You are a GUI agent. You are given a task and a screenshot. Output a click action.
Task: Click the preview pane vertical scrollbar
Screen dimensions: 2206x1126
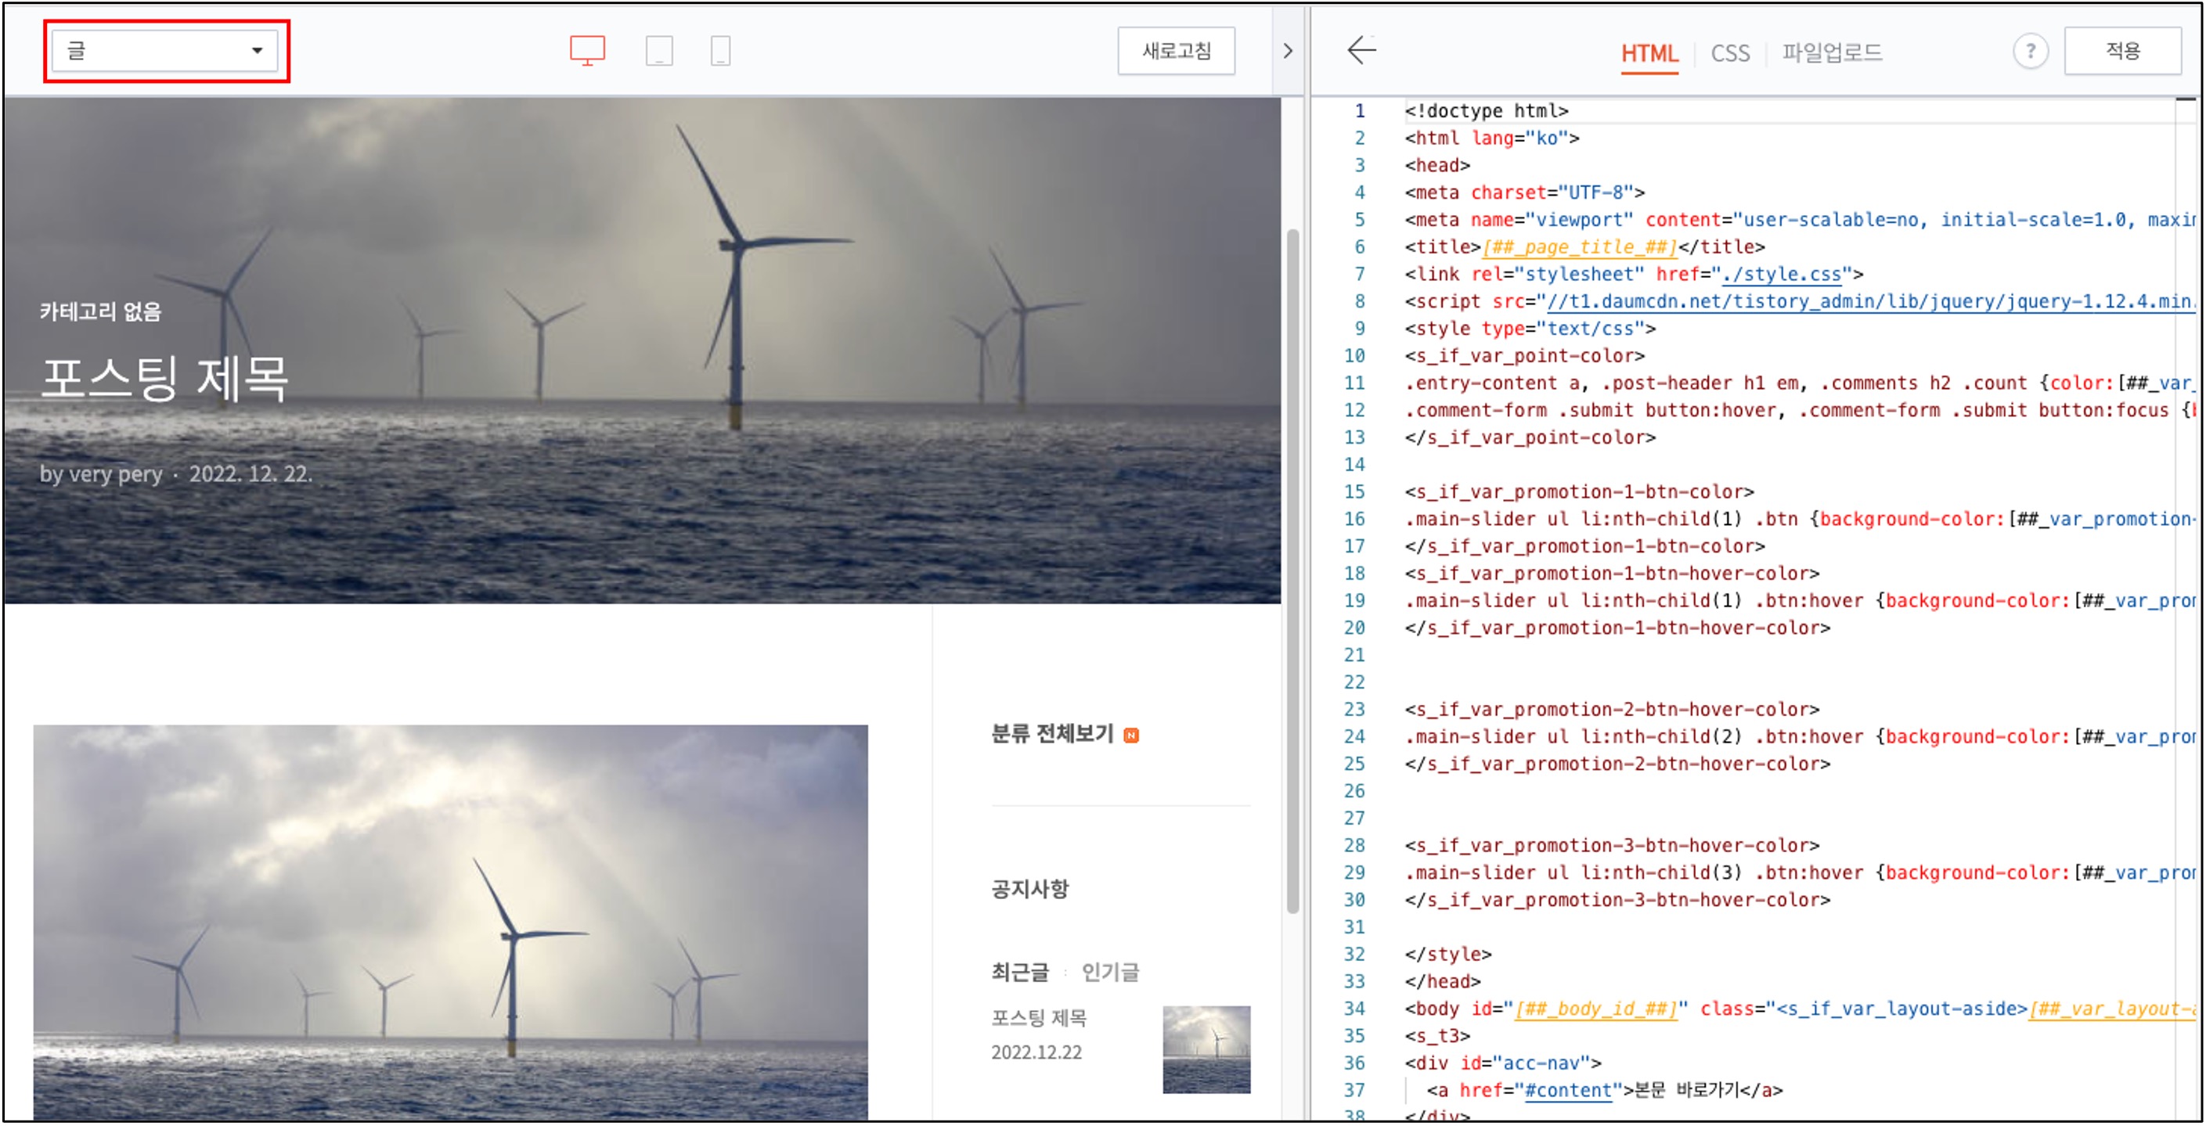1292,570
